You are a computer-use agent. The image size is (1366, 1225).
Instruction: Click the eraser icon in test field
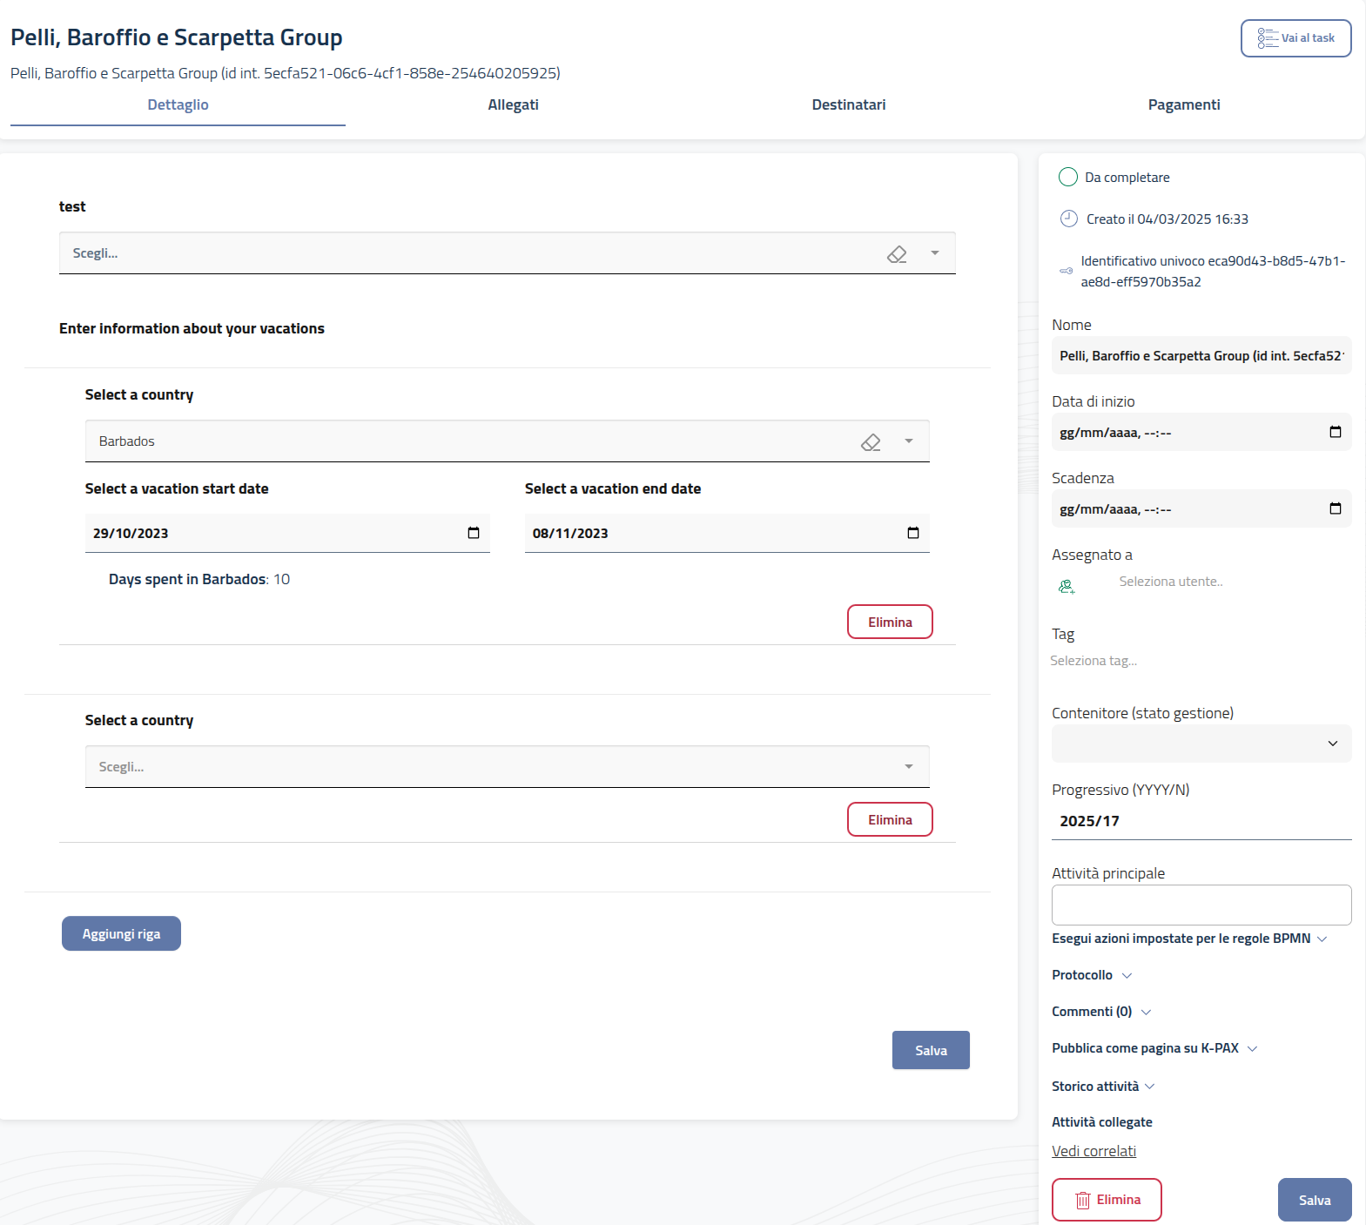pos(897,254)
